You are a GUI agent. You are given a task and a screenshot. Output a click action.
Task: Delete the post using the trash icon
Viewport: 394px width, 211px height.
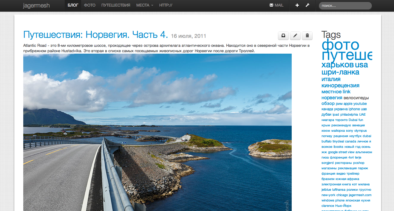(307, 36)
